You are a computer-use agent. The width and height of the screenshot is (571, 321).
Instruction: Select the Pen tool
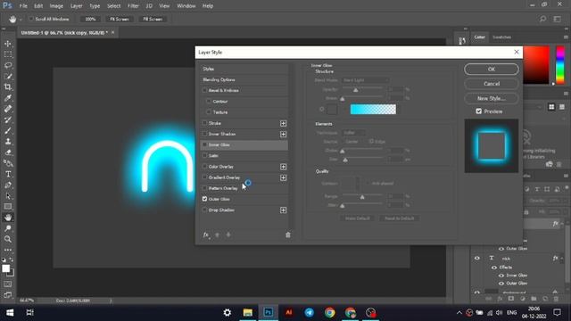click(8, 185)
